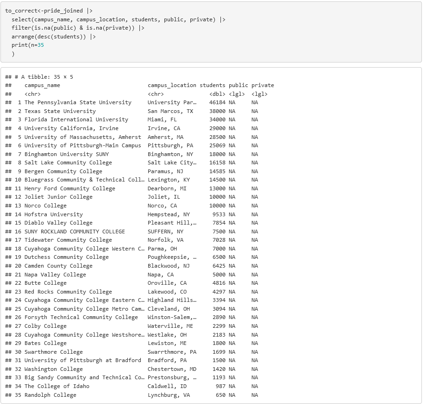The width and height of the screenshot is (427, 407).
Task: Click 'Washington College' campus name
Action: click(54, 369)
